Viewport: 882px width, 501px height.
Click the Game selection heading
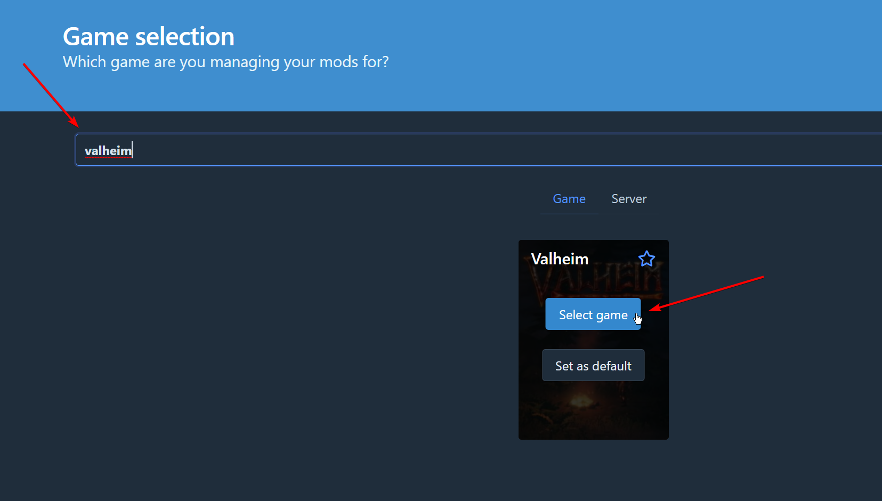tap(149, 37)
